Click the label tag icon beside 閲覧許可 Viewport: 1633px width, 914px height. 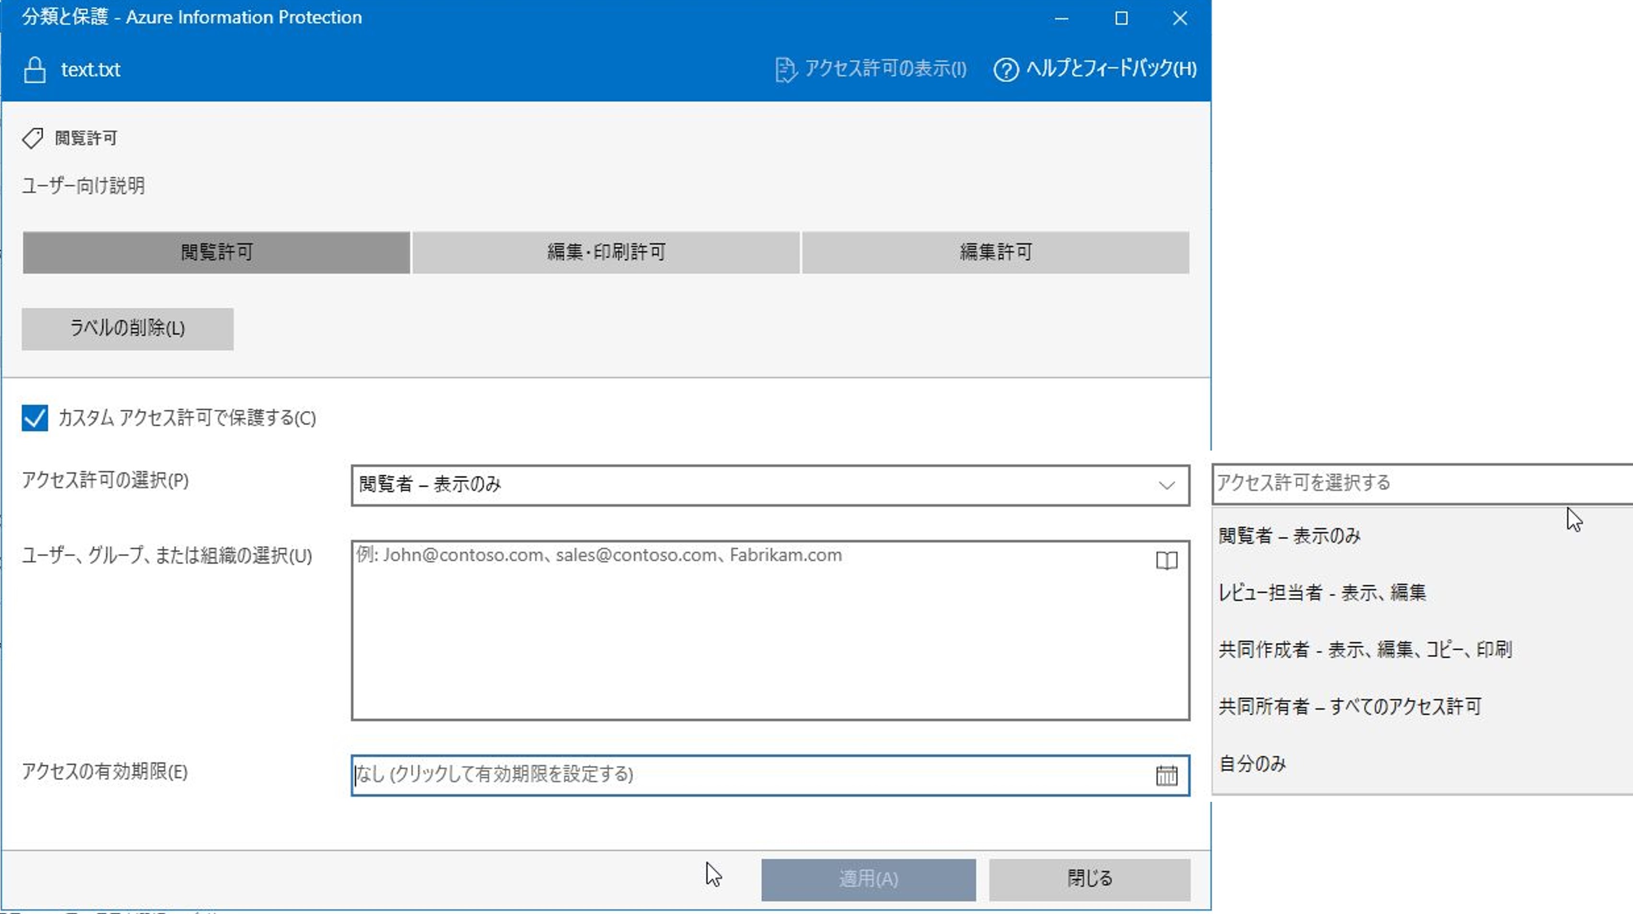33,138
